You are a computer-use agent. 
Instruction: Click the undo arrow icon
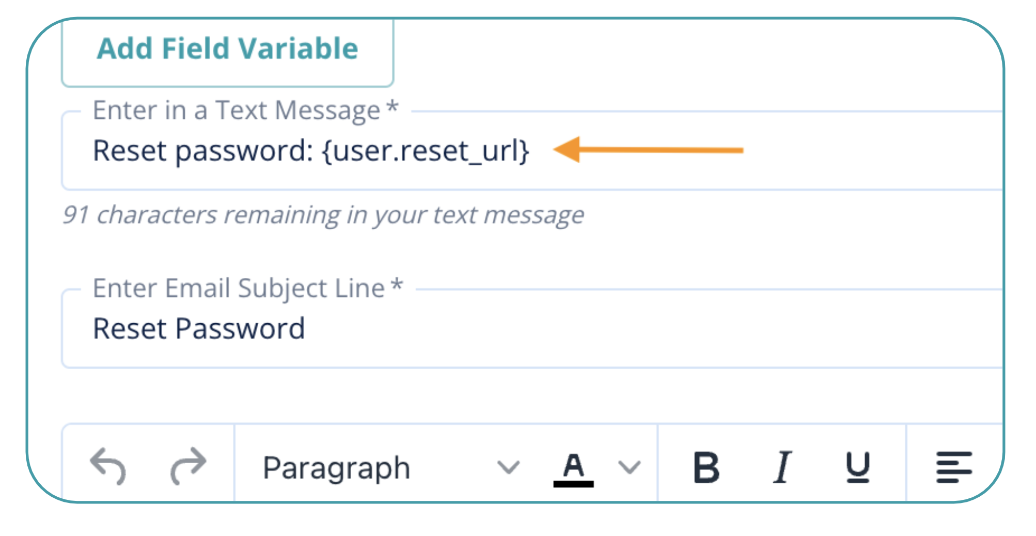pyautogui.click(x=108, y=466)
